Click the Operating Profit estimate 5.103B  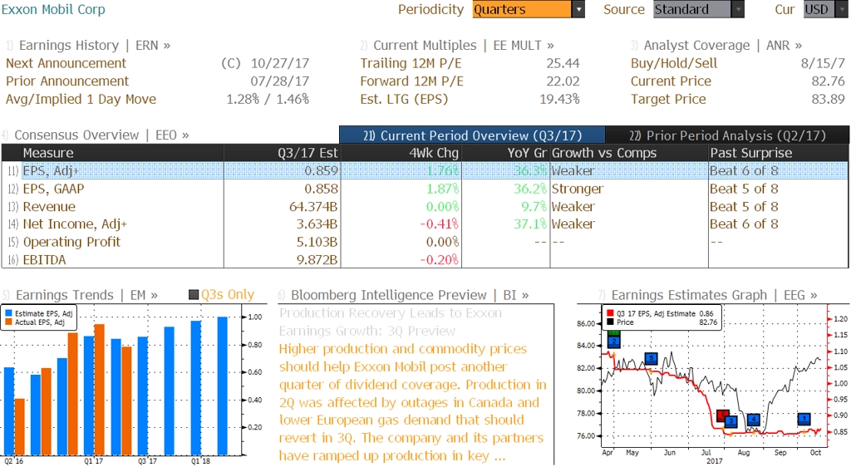(x=317, y=241)
